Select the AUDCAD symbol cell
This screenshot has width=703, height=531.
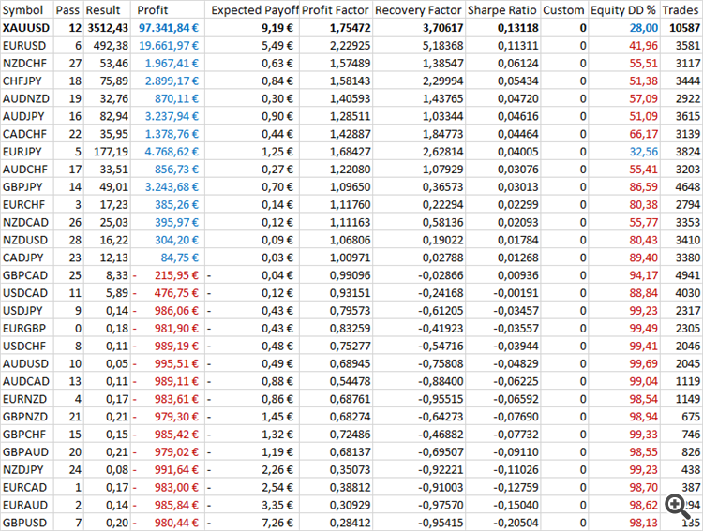[x=25, y=381]
